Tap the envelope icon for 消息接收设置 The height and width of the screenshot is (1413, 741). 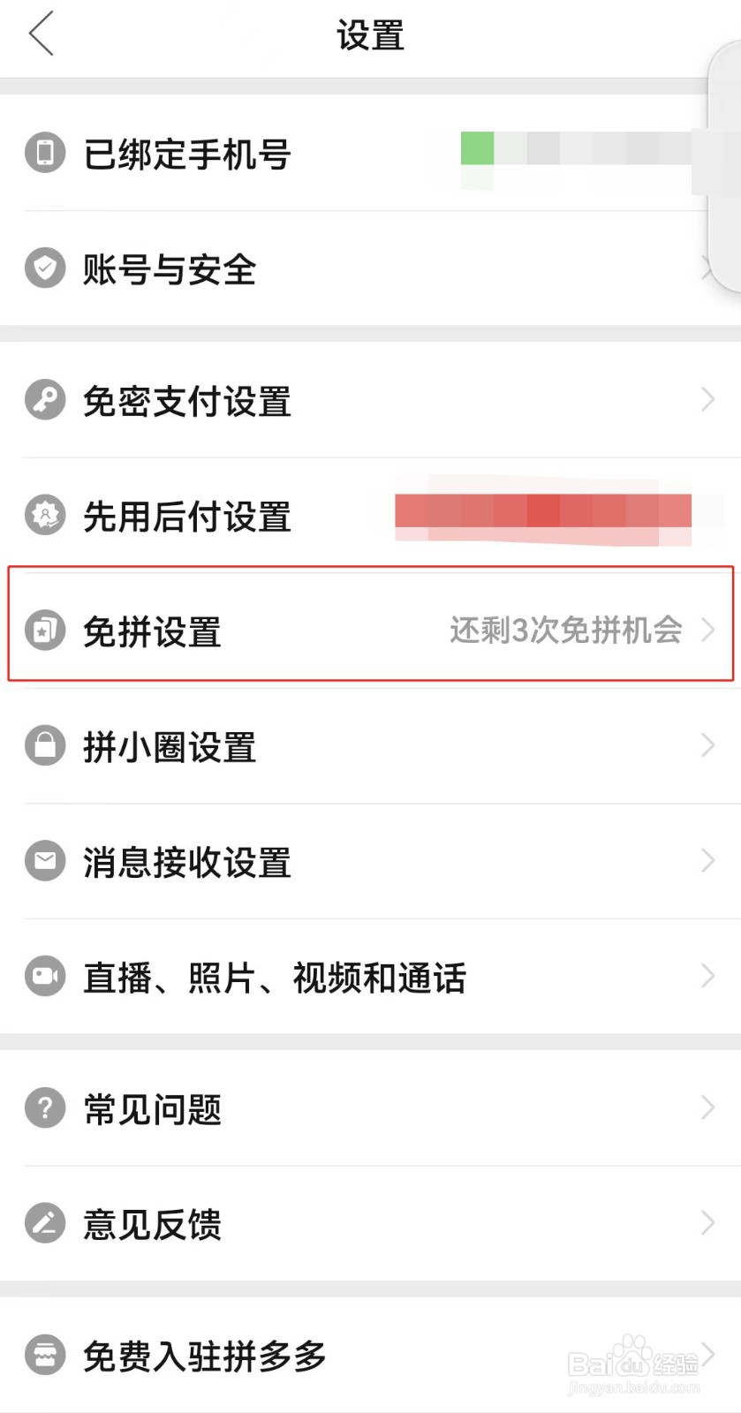pos(45,861)
